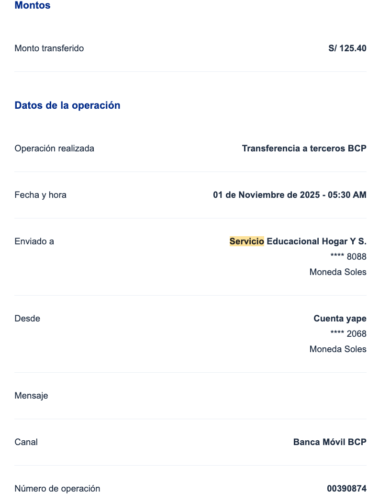Screen dimensions: 379x504
Task: Click the transferred amount S/ 125.40
Action: pos(347,48)
